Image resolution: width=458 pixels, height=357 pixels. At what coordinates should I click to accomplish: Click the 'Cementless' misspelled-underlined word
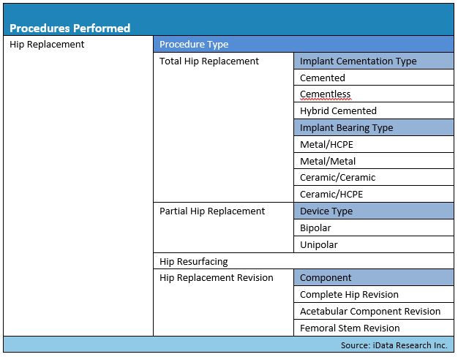click(325, 94)
